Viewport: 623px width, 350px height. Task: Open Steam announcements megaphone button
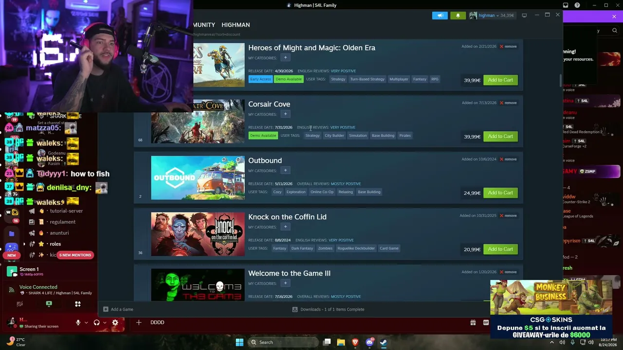click(440, 16)
